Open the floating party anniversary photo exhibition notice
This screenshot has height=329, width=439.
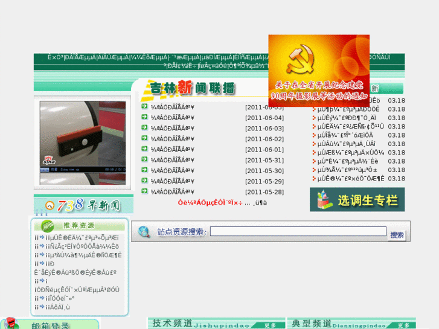(319, 71)
